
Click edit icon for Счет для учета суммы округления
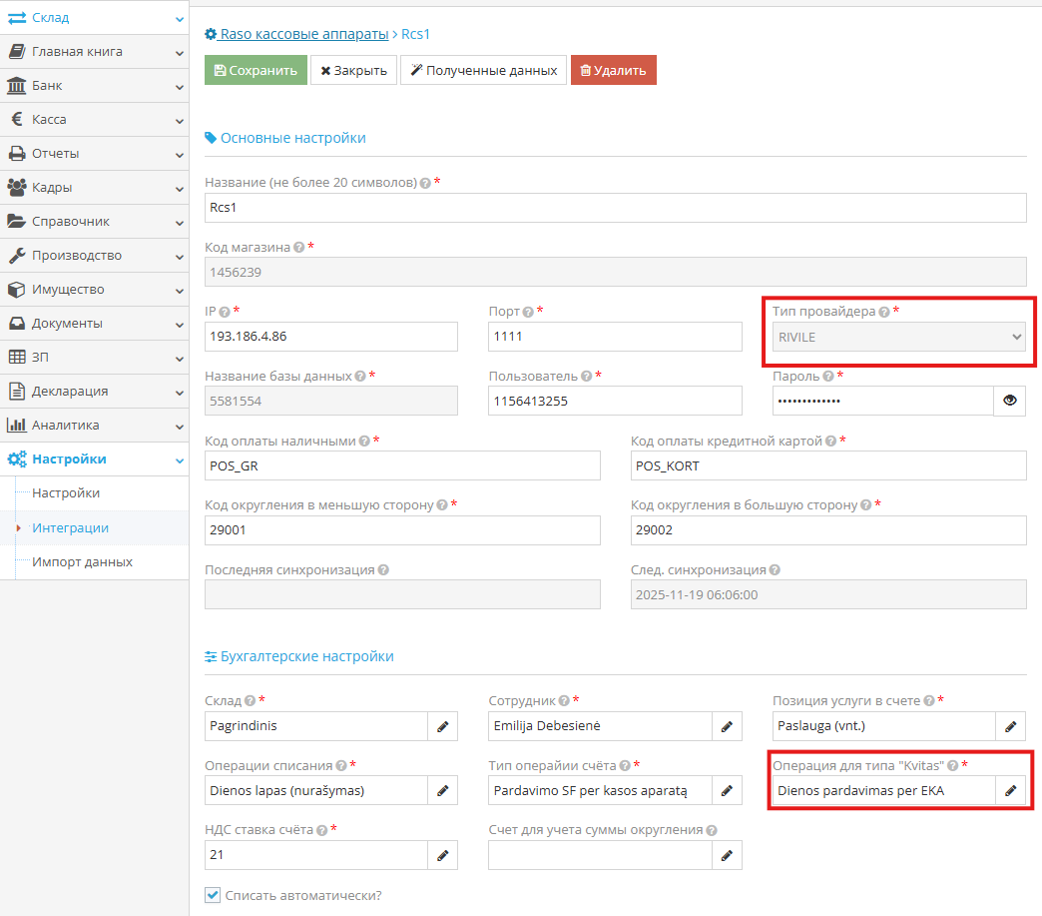tap(727, 855)
